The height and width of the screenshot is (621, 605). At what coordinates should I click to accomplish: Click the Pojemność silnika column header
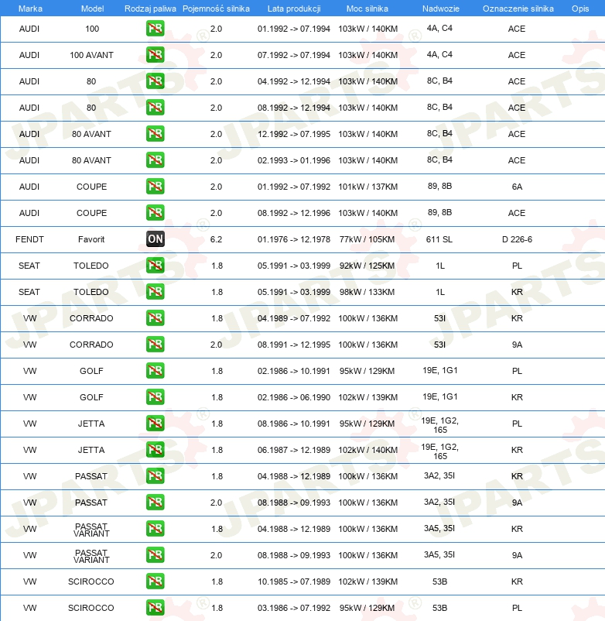coord(216,9)
